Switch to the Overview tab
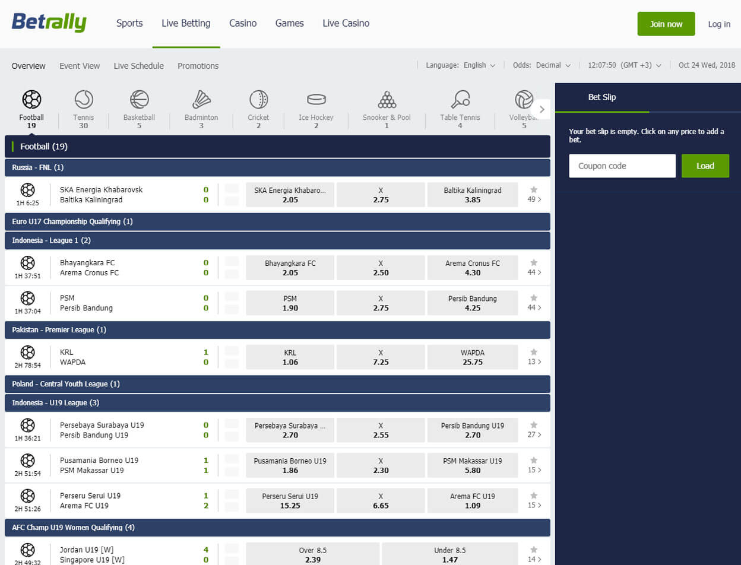 click(28, 66)
